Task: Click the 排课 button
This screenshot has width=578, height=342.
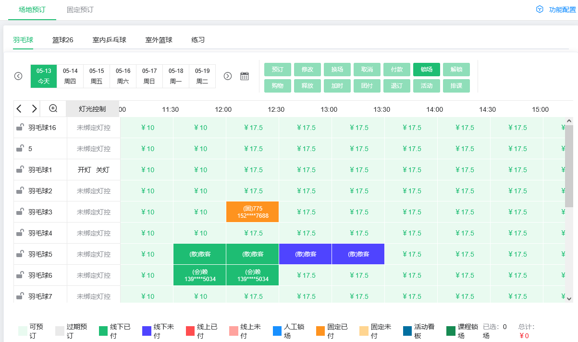Action: 456,86
